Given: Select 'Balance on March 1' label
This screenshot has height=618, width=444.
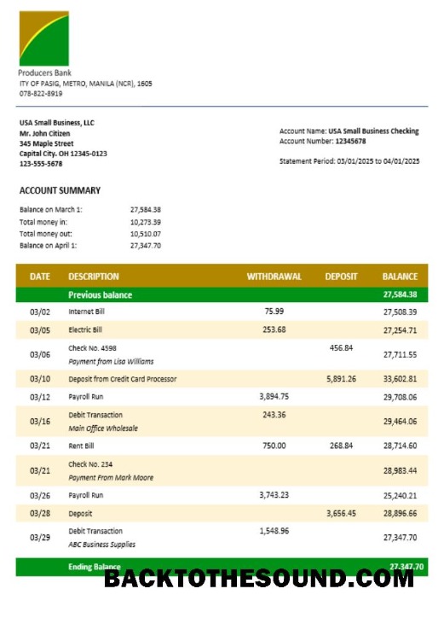Looking at the screenshot, I should tap(51, 210).
